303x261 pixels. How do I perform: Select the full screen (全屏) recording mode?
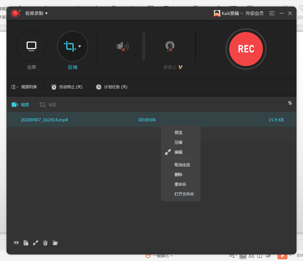click(x=31, y=46)
